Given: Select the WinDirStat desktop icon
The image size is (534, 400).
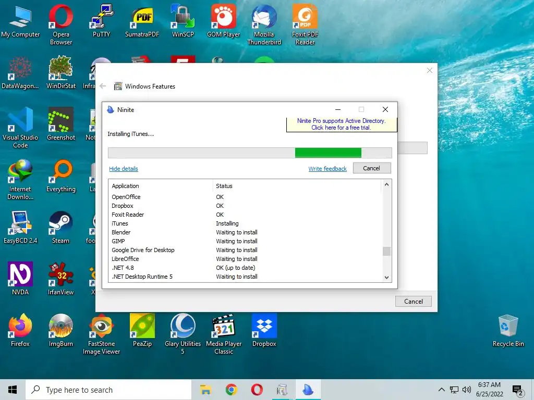Looking at the screenshot, I should click(61, 73).
